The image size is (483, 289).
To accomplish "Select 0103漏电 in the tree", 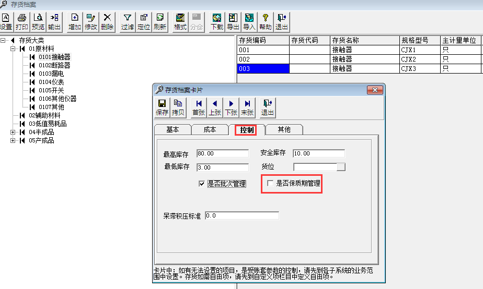I will (51, 74).
